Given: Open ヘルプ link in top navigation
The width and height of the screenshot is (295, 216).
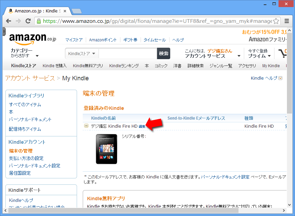Looking at the screenshot, I should click(178, 40).
